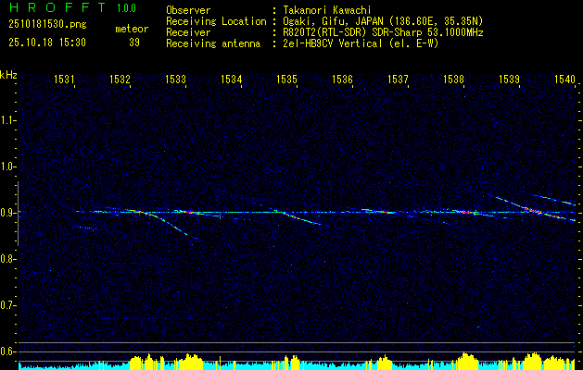Click the version number 1.0.0
This screenshot has height=370, width=583.
pos(126,7)
